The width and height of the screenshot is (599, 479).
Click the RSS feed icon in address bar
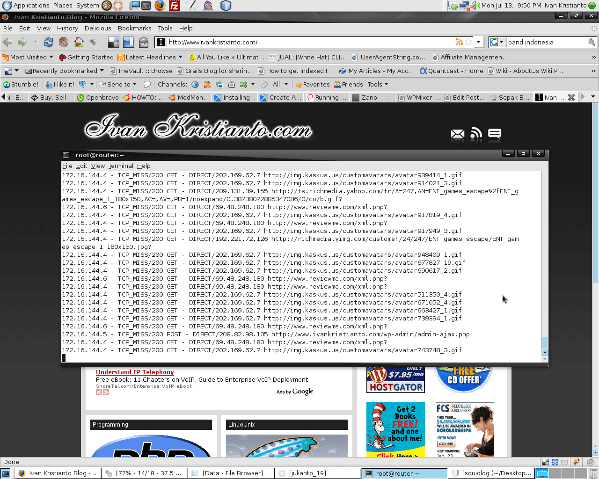(x=459, y=42)
